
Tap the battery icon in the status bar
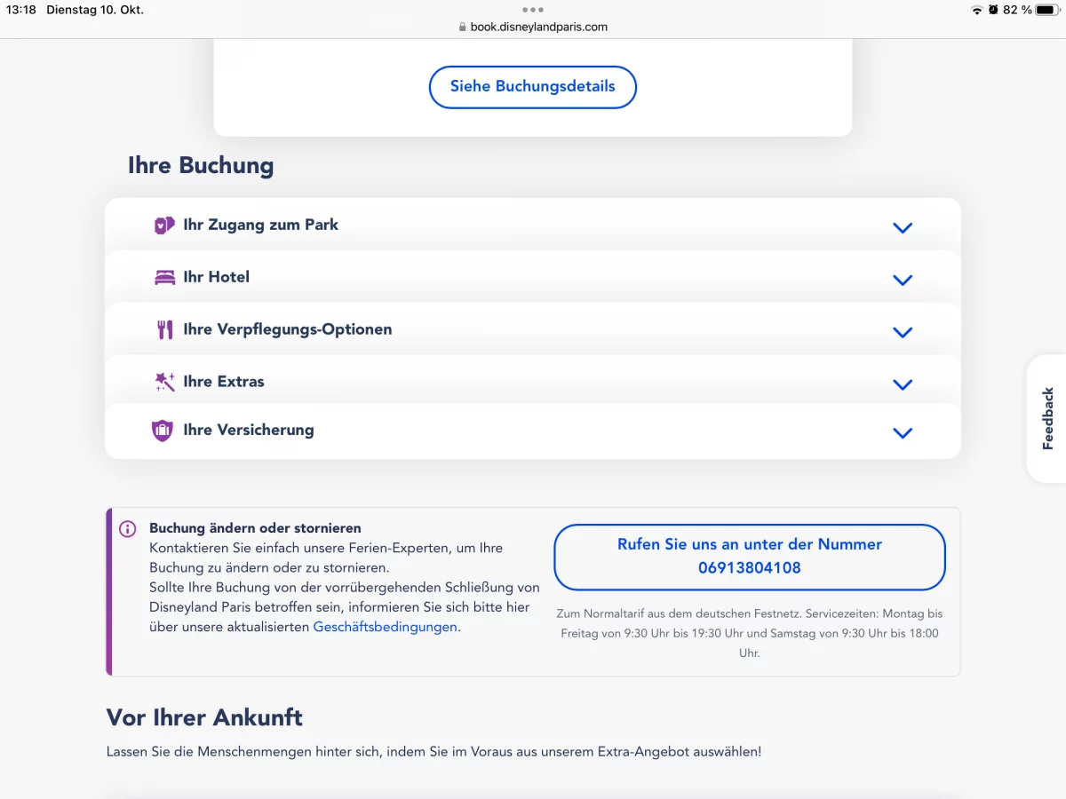pos(1046,10)
